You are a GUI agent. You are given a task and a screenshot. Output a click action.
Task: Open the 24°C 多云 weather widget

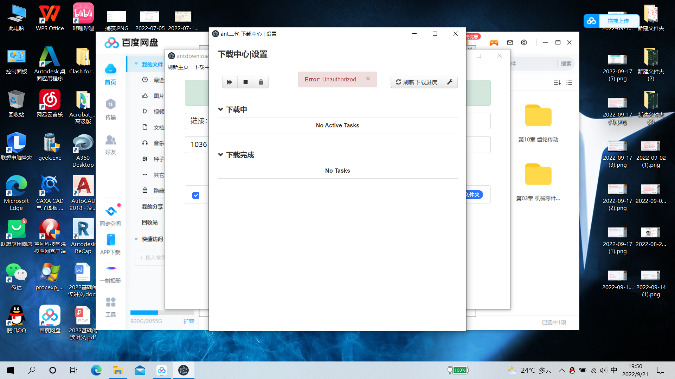529,370
